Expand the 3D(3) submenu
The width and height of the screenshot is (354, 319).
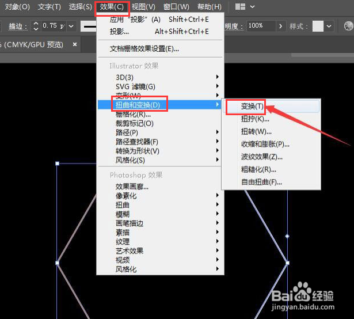(x=159, y=77)
